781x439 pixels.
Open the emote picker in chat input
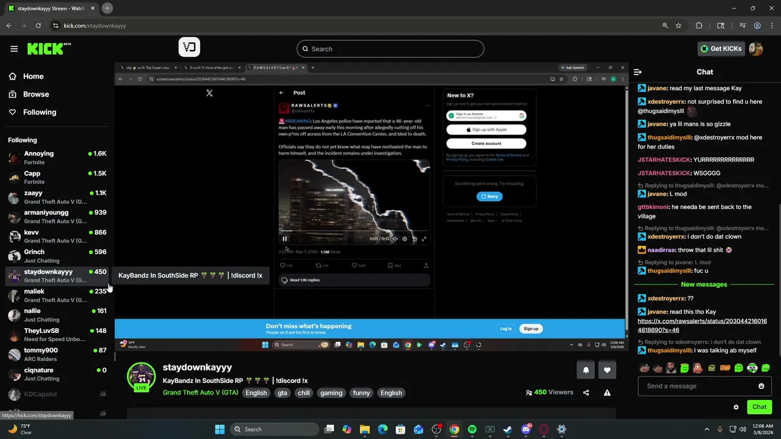tap(761, 386)
